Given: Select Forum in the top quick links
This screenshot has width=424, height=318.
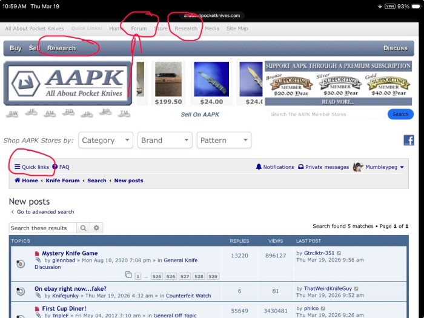Looking at the screenshot, I should click(139, 28).
